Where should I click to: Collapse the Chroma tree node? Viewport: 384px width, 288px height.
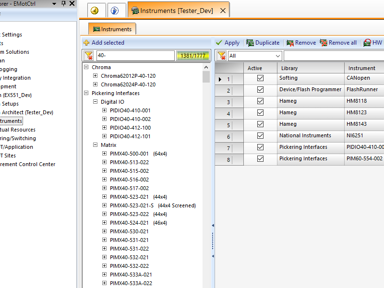click(86, 67)
